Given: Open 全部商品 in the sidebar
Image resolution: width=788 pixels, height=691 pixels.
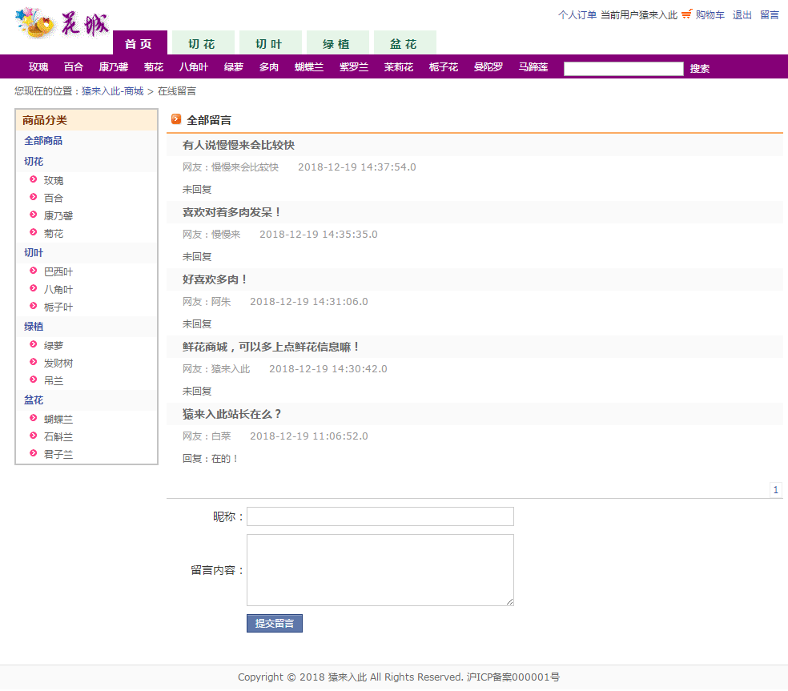Looking at the screenshot, I should point(43,141).
